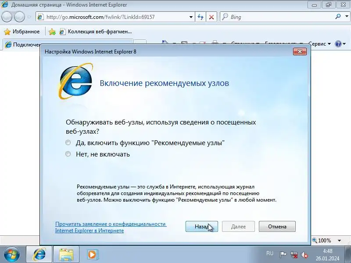Viewport: 351px width, 263px height.
Task: Expand the address bar history dropdown
Action: coord(191,17)
